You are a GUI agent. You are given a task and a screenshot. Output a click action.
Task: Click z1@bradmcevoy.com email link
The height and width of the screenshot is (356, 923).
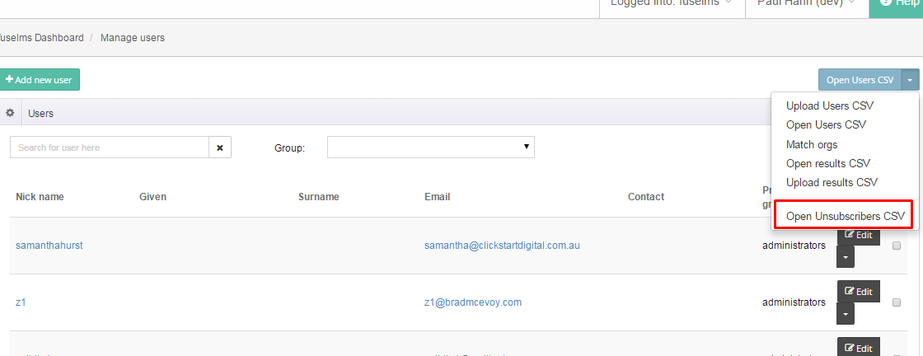coord(472,302)
